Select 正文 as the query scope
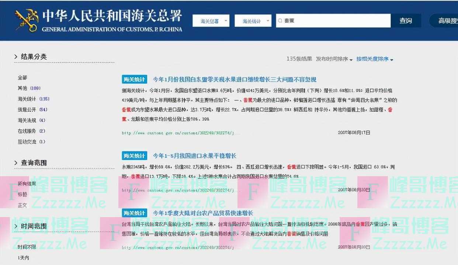 point(22,205)
